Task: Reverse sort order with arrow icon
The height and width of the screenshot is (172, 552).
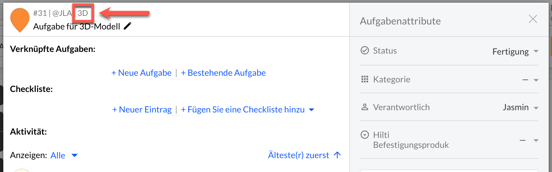Action: click(337, 155)
